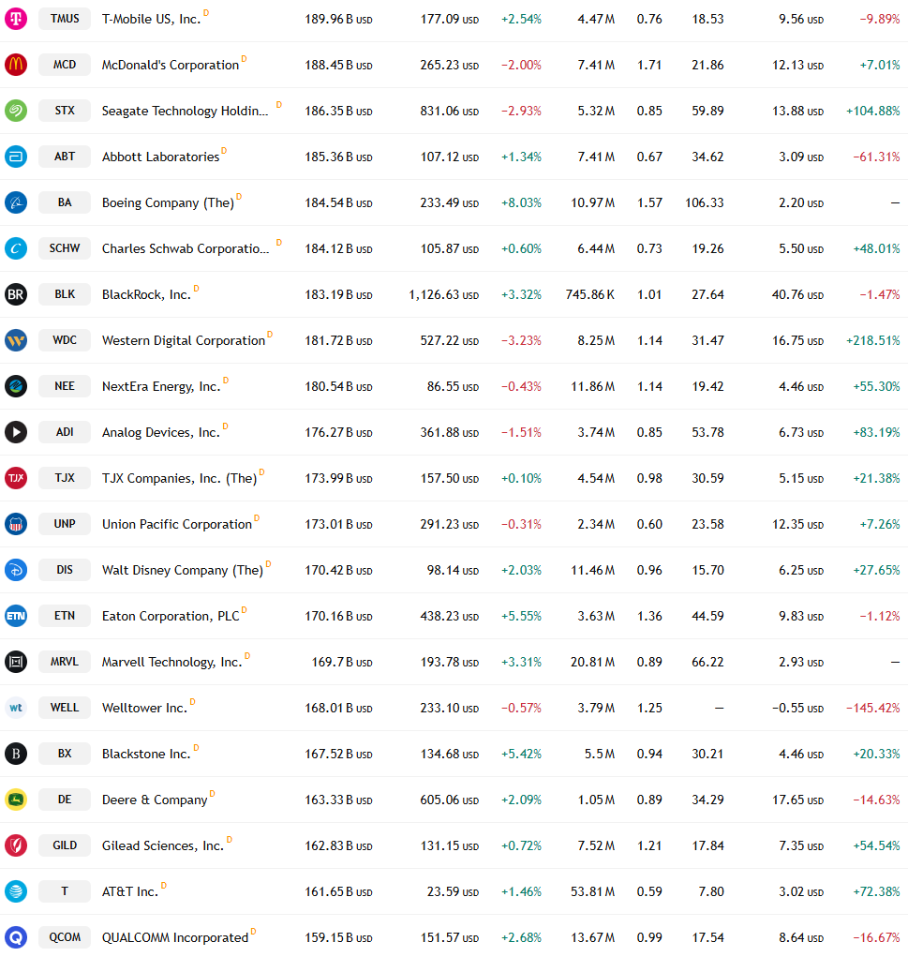Click the Walt Disney logo icon
Viewport: 908px width, 957px height.
pyautogui.click(x=16, y=570)
